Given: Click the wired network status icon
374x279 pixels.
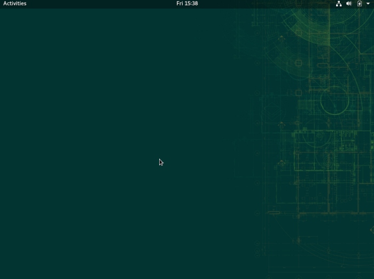Looking at the screenshot, I should pyautogui.click(x=339, y=3).
